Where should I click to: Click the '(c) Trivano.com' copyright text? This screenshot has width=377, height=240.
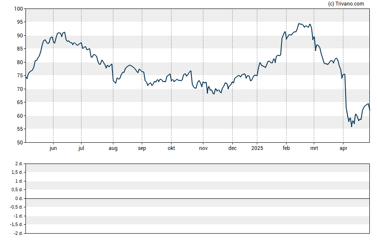[346, 3]
